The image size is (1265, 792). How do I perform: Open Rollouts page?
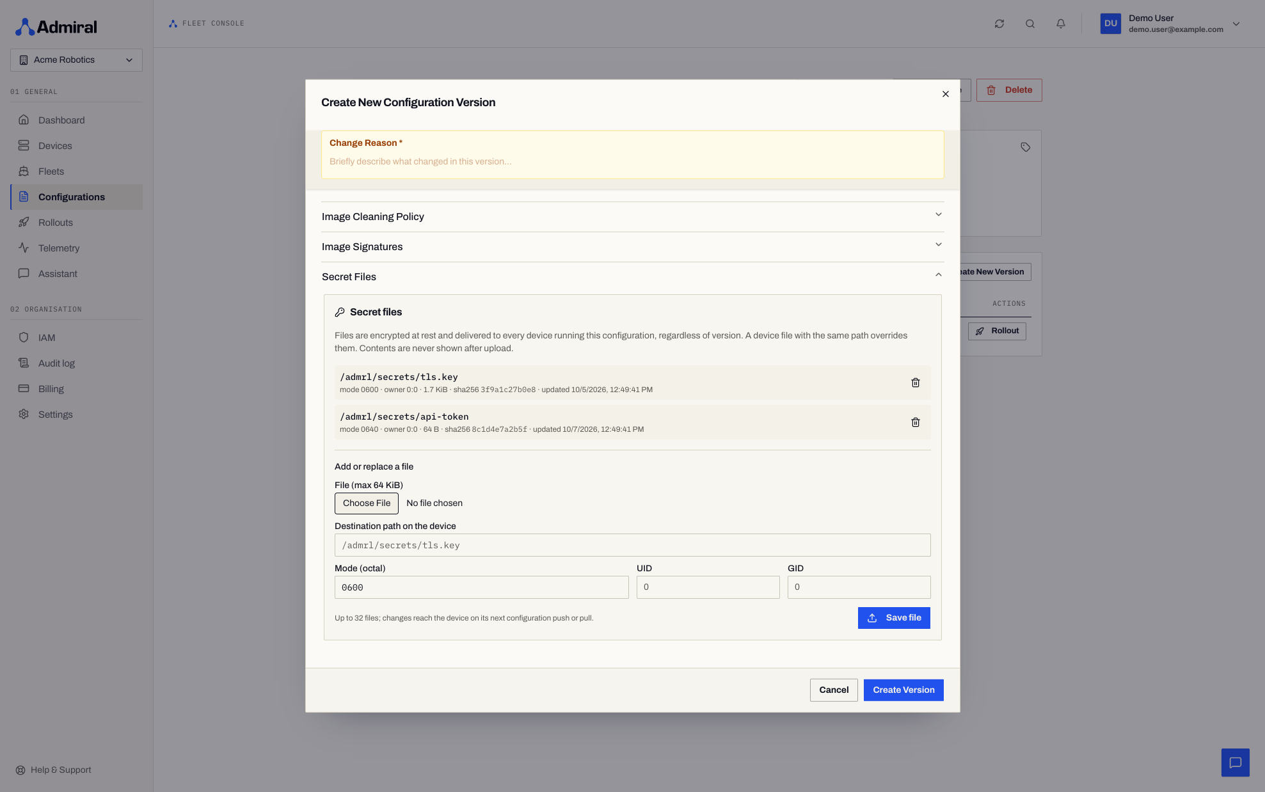76,223
